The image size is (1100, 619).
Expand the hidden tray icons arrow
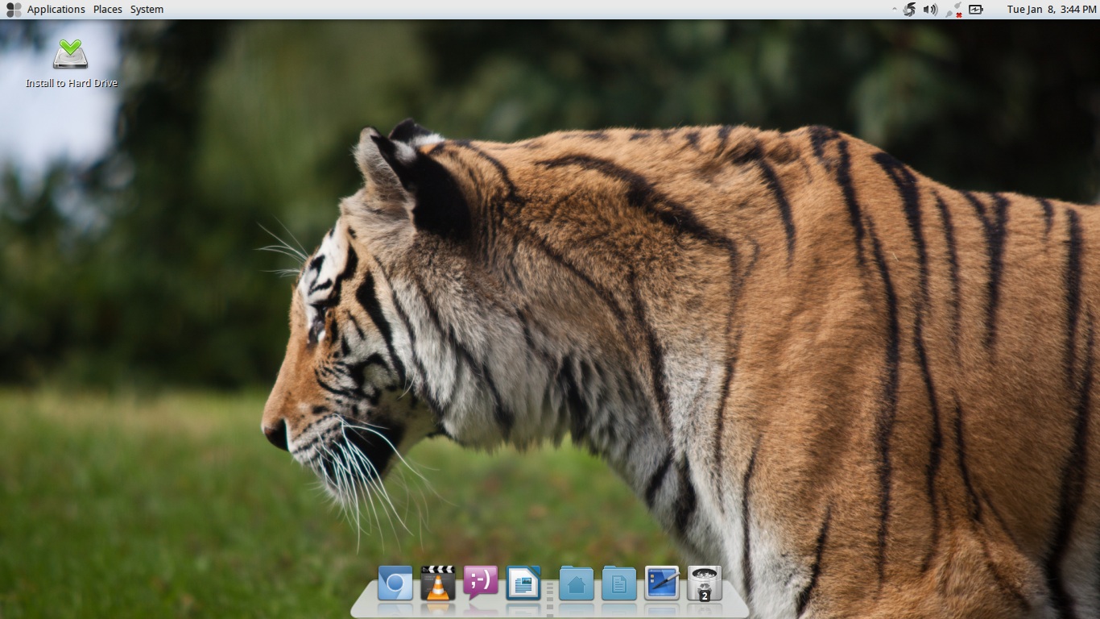coord(895,10)
